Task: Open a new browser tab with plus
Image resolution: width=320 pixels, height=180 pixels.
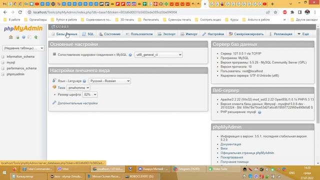Action: point(272,4)
